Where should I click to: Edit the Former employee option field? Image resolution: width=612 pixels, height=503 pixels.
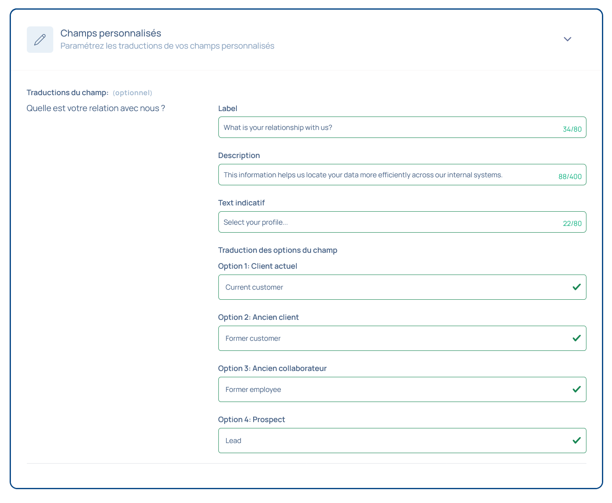tap(394, 389)
